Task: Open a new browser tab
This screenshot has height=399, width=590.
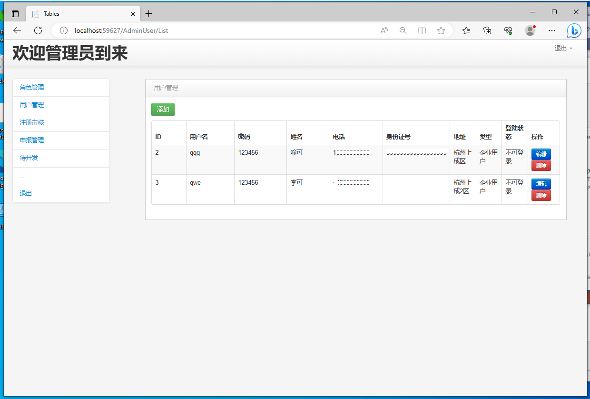Action: (149, 13)
